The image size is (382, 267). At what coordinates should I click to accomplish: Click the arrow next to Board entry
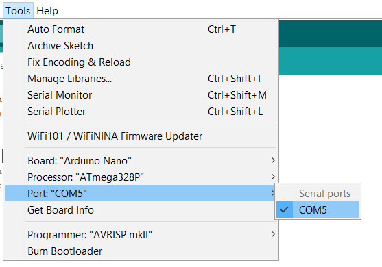[x=273, y=160]
